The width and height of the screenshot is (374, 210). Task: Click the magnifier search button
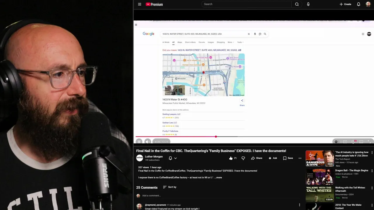click(297, 4)
